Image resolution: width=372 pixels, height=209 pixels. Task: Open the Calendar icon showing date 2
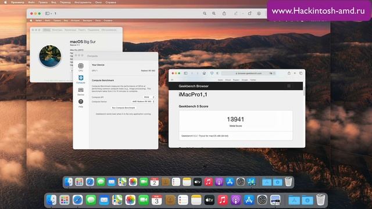click(155, 182)
